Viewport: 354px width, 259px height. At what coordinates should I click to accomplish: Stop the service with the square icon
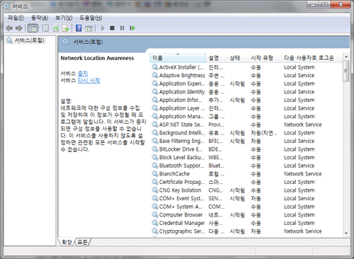click(113, 28)
